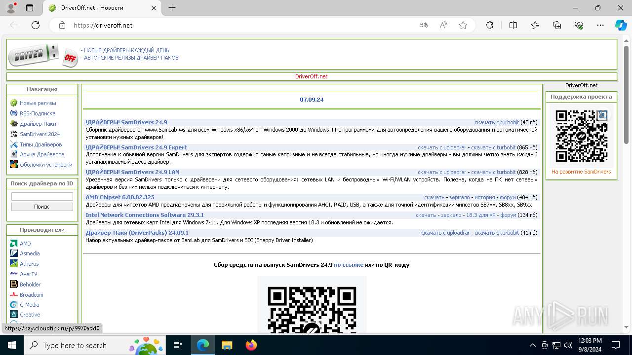The width and height of the screenshot is (632, 355).
Task: Open the !ДРАЙВЕРЫ! SamDrivers 24.9 LAN link
Action: 132,172
